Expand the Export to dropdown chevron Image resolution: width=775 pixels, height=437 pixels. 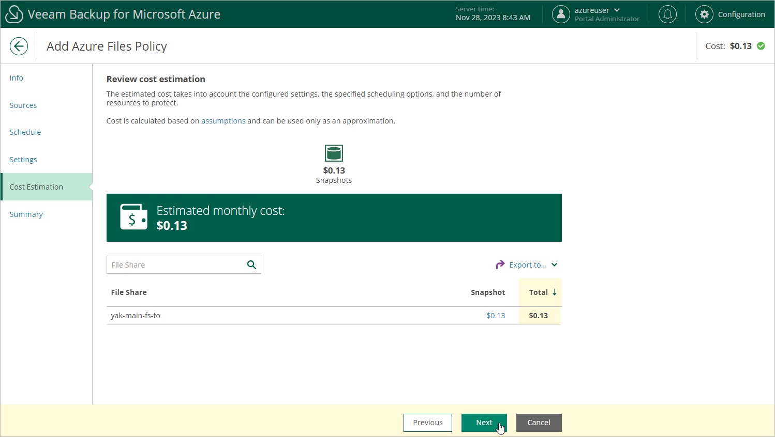555,265
